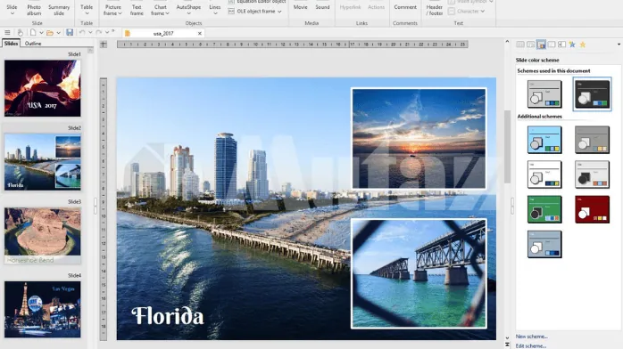The width and height of the screenshot is (623, 349).
Task: Redo action arrow
Action: point(98,32)
